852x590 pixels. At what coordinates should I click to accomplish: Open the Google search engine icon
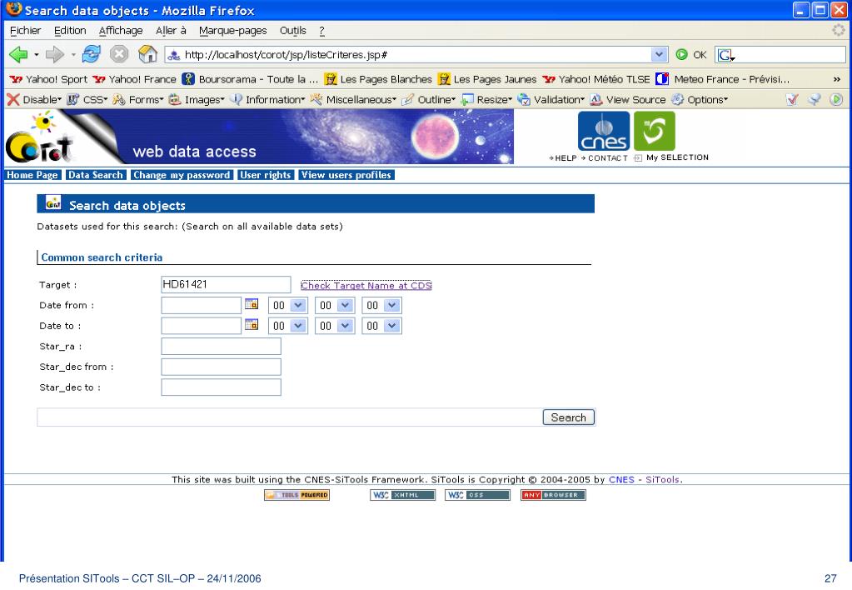[726, 55]
